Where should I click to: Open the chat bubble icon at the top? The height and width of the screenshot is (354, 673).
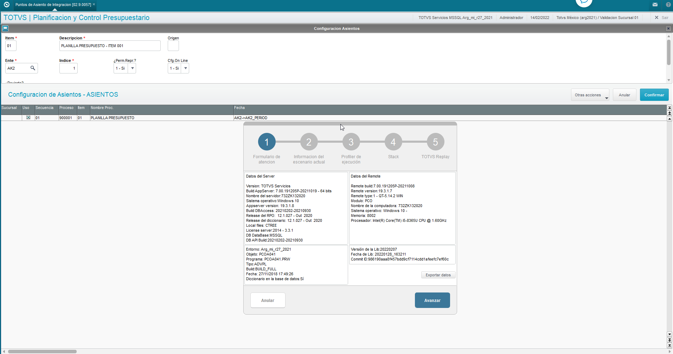[584, 3]
